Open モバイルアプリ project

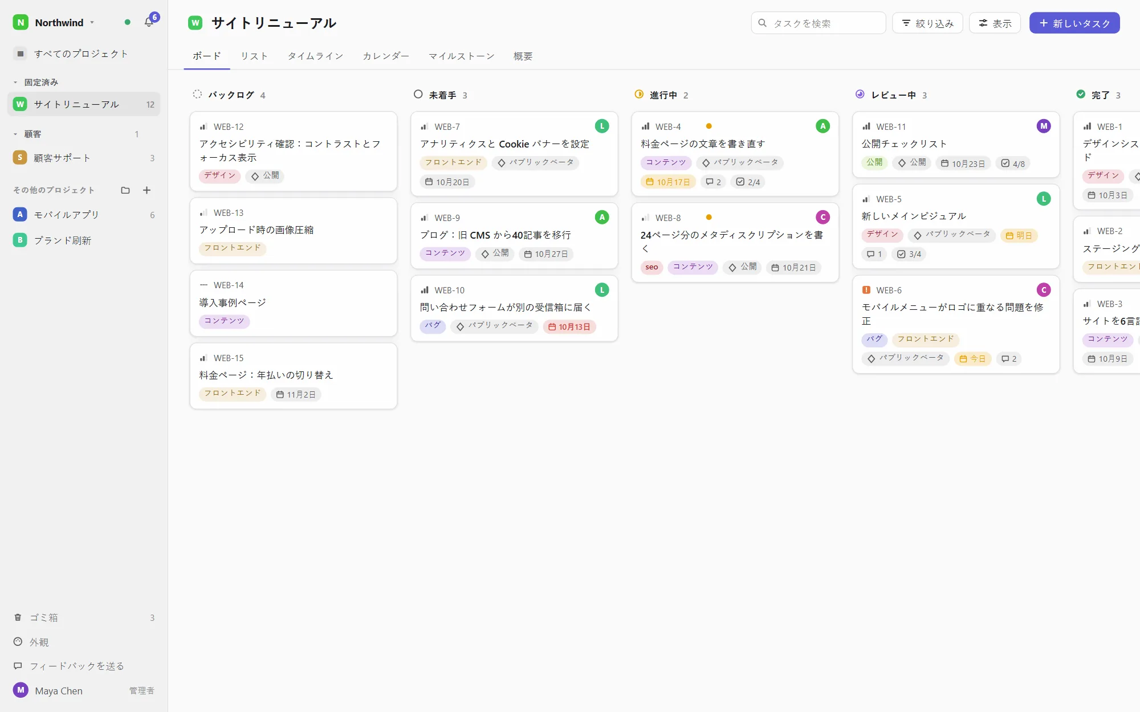click(x=84, y=215)
